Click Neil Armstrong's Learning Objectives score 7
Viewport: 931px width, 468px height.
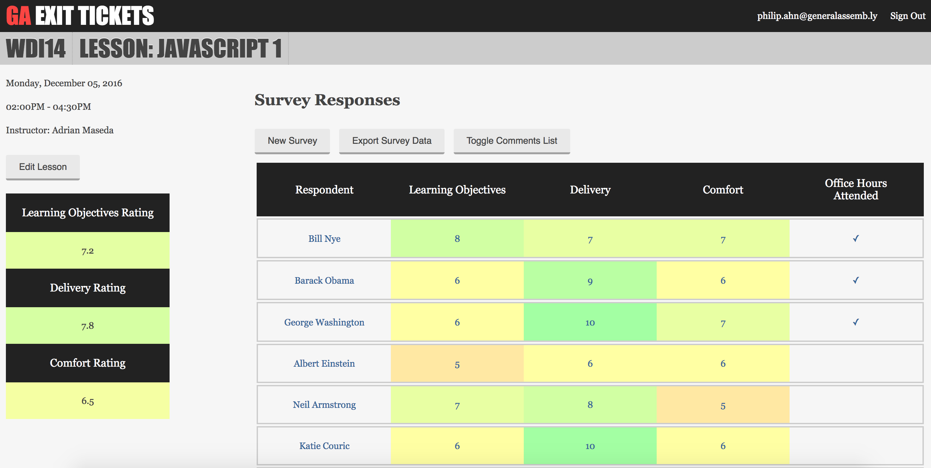coord(457,405)
